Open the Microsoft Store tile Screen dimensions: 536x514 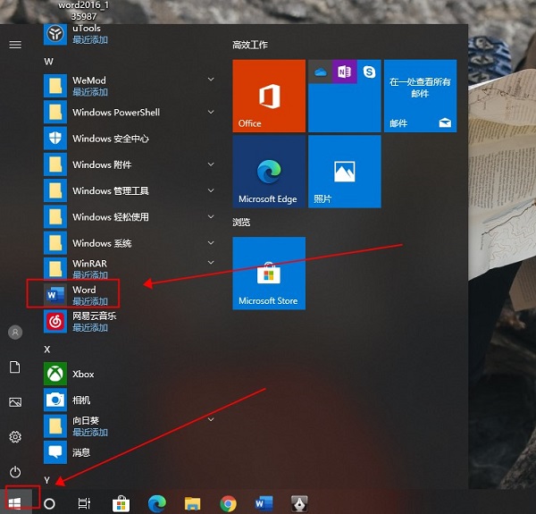[x=269, y=274]
